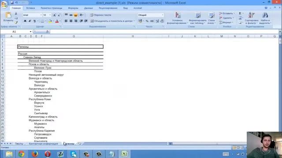Decrease font size with the small A icon
The width and height of the screenshot is (282, 158).
(x=59, y=15)
